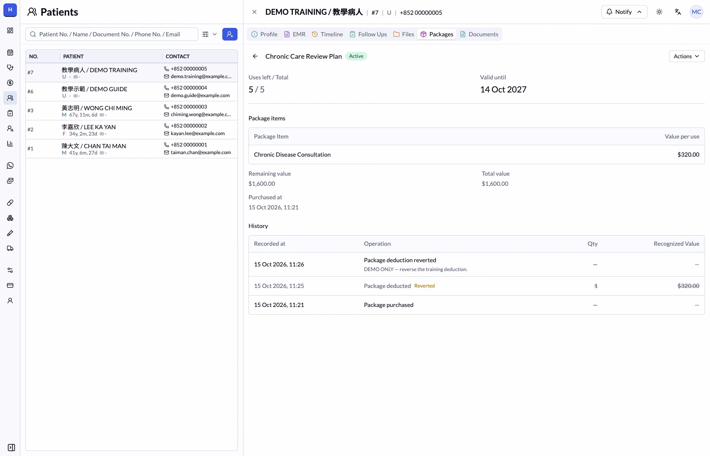Viewport: 710px width, 456px height.
Task: Click the Chronic Disease Consultation package item
Action: pyautogui.click(x=477, y=155)
